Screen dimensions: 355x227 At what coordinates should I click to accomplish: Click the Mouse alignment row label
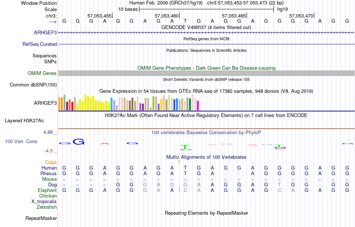pyautogui.click(x=49, y=179)
